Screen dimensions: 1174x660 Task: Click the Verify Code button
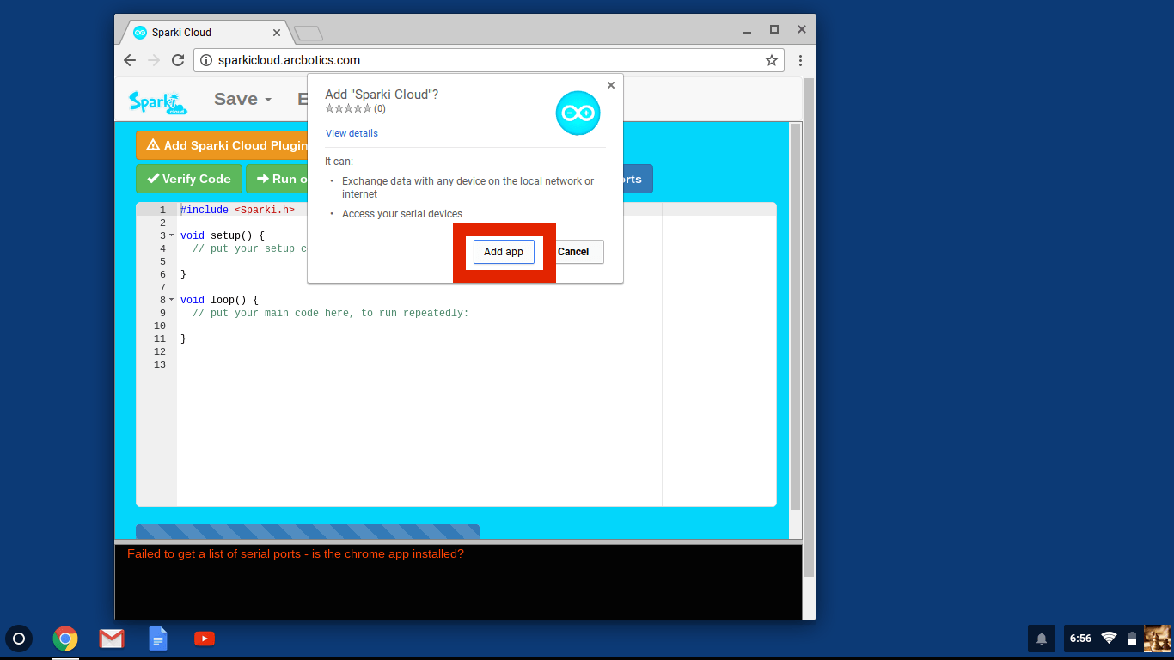tap(189, 179)
